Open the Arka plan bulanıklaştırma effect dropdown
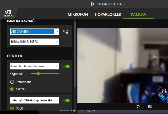The width and height of the screenshot is (168, 114). point(34,66)
